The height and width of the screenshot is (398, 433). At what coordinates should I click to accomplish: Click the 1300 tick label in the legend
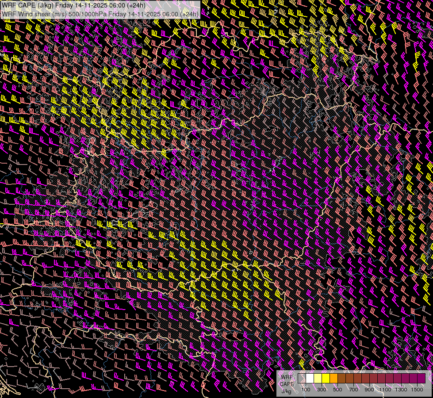tap(401, 390)
